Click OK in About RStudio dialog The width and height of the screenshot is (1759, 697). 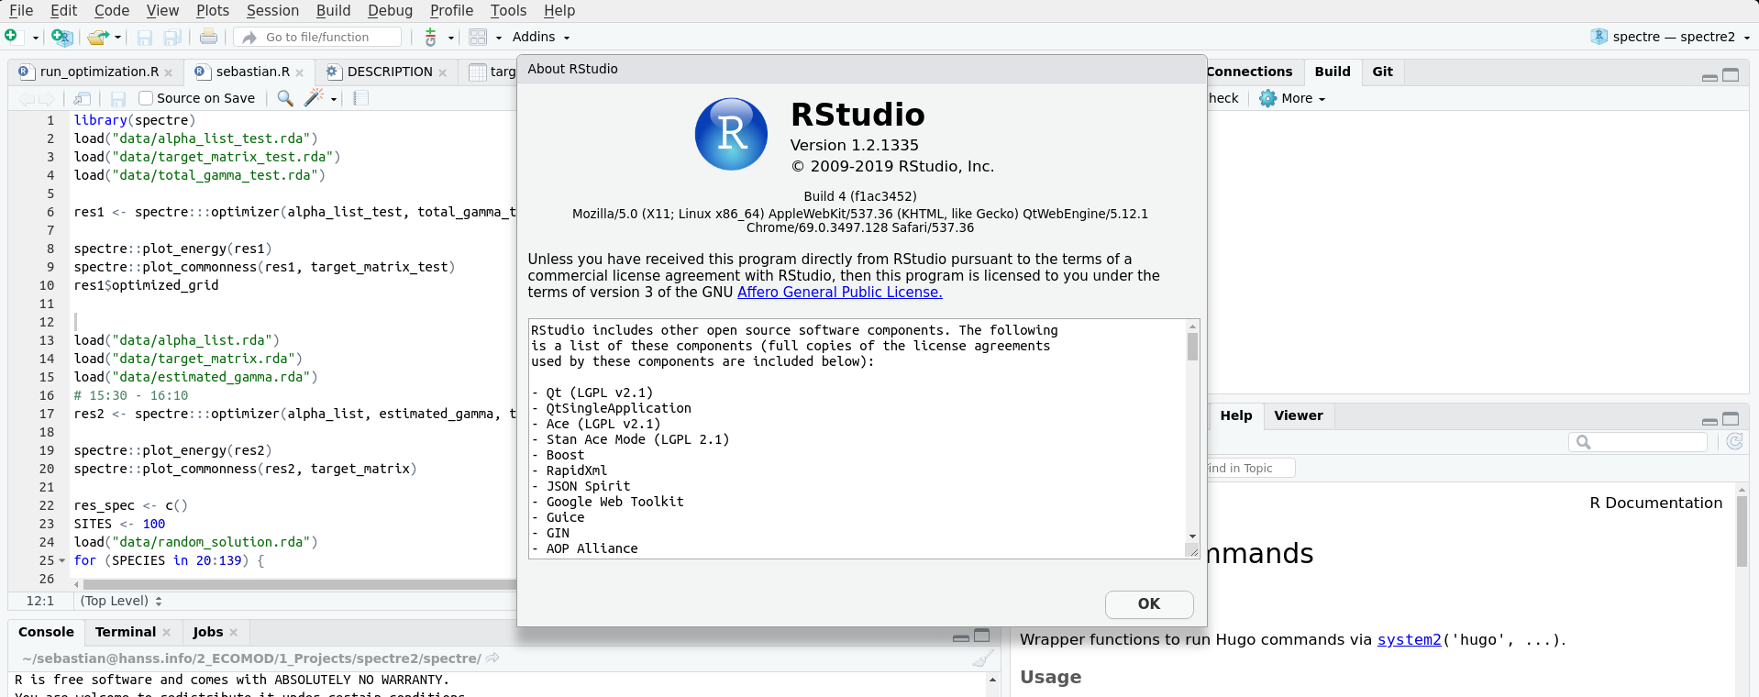click(x=1149, y=604)
